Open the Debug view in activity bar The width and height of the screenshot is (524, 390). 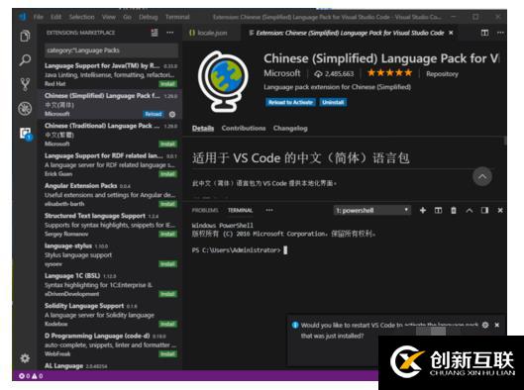pyautogui.click(x=25, y=109)
